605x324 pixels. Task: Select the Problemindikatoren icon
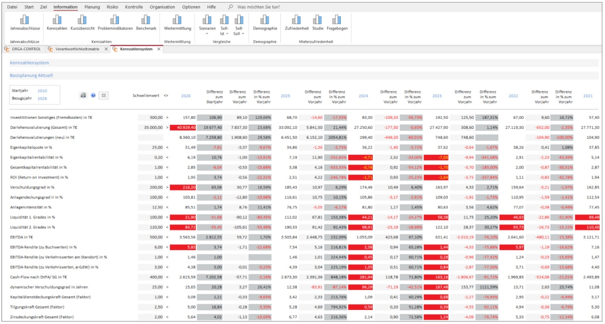pyautogui.click(x=115, y=20)
